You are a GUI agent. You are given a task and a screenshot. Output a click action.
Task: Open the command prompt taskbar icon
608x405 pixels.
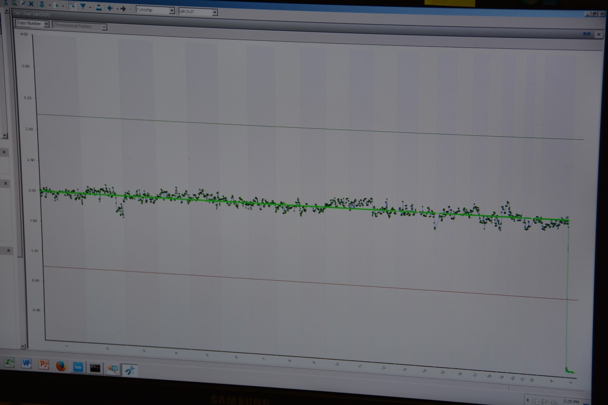point(95,368)
